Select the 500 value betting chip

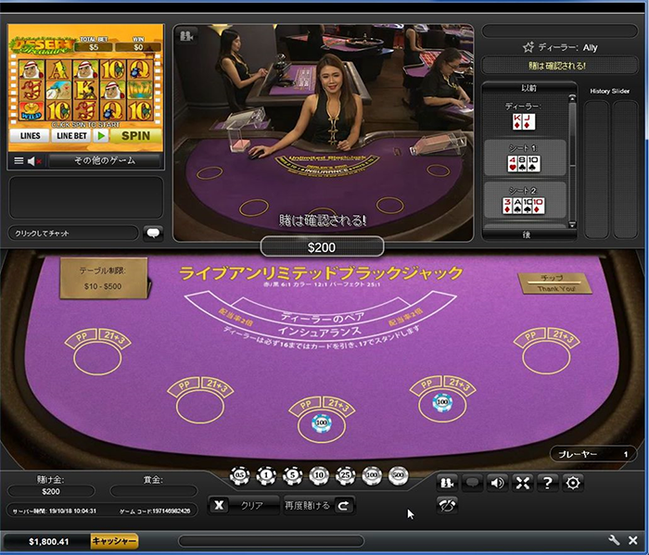point(399,475)
